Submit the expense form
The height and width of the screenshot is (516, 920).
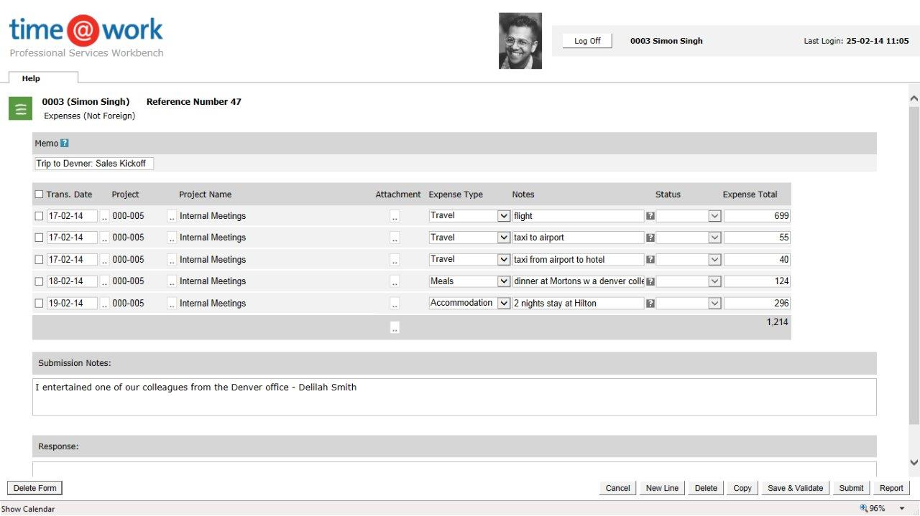pos(851,488)
